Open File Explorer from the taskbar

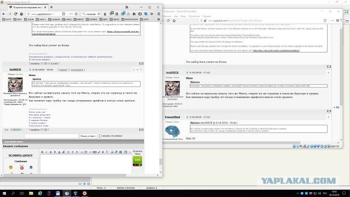(x=31, y=193)
